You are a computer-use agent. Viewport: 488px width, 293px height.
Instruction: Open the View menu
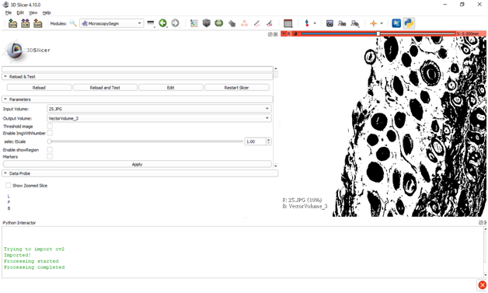(33, 12)
